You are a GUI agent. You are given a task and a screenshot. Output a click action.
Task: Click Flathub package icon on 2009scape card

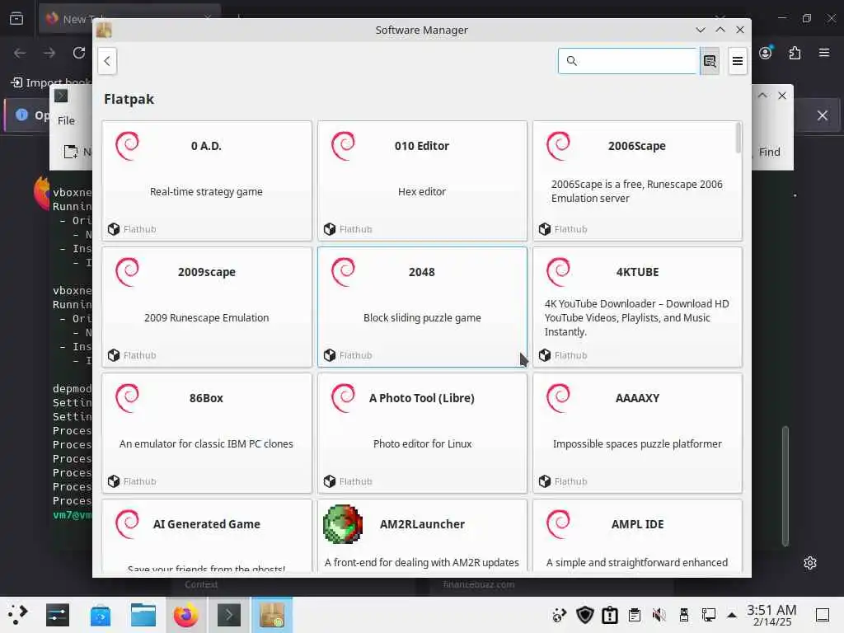pos(114,355)
